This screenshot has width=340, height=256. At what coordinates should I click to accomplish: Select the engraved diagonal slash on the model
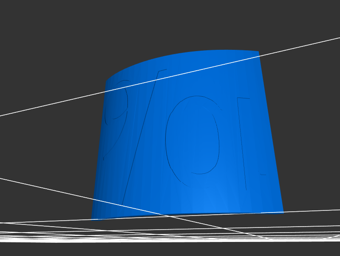click(x=140, y=136)
